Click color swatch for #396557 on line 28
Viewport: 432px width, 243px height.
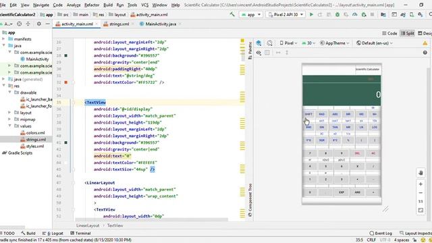(66, 55)
